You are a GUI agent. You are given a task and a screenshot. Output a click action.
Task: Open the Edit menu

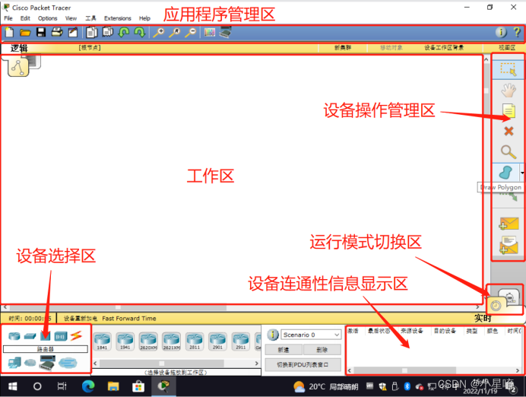(25, 18)
